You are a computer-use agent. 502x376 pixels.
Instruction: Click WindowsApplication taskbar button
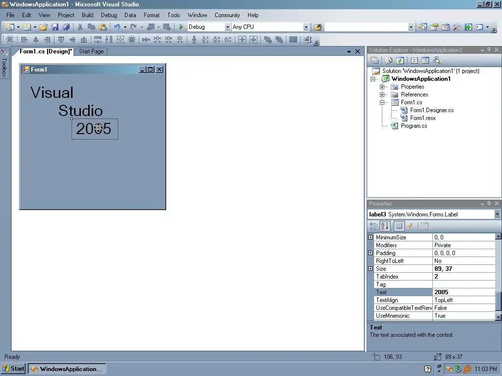67,369
